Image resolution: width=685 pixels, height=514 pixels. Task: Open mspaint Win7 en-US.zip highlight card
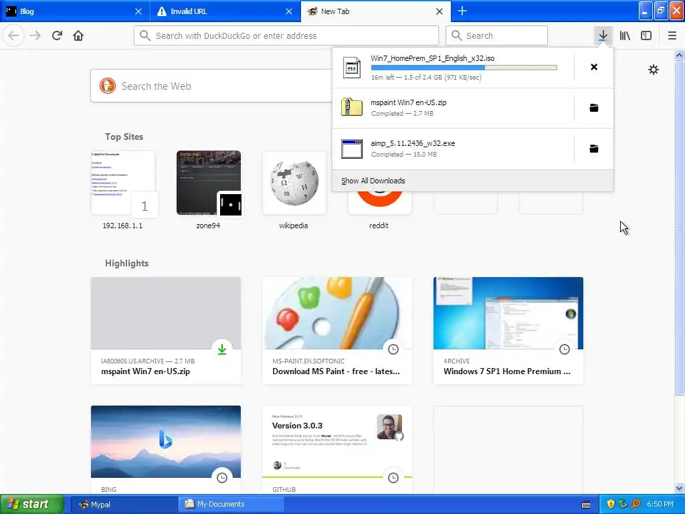[166, 331]
